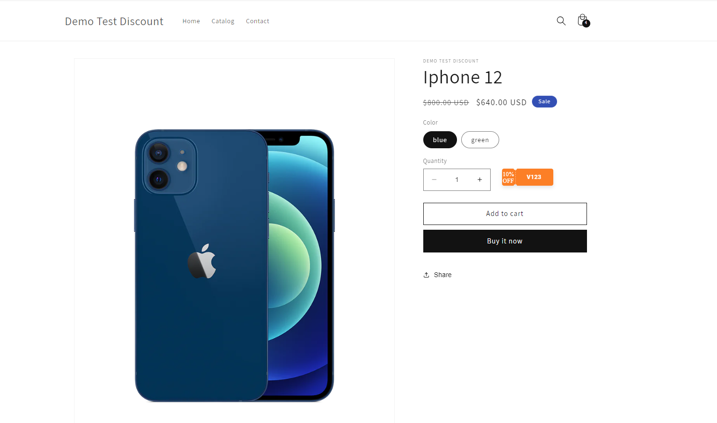Click the blue Sale badge
The width and height of the screenshot is (717, 423).
(544, 101)
